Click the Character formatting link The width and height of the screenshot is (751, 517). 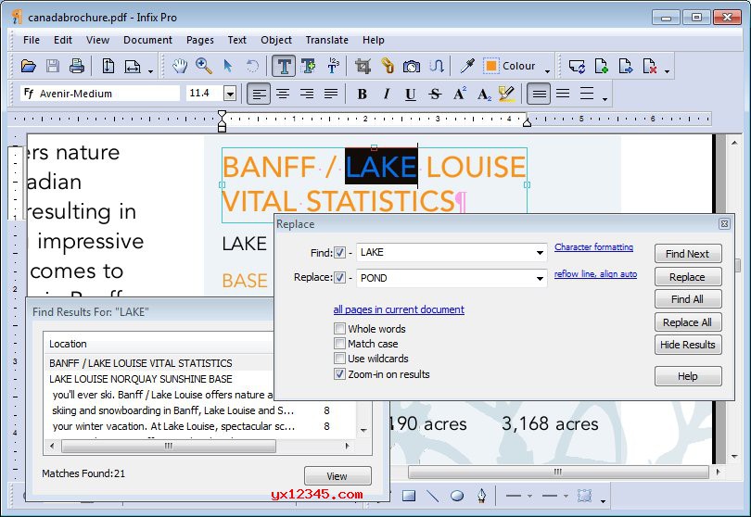pyautogui.click(x=593, y=247)
